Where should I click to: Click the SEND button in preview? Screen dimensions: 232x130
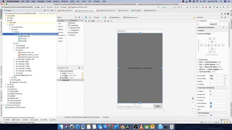coord(157,106)
